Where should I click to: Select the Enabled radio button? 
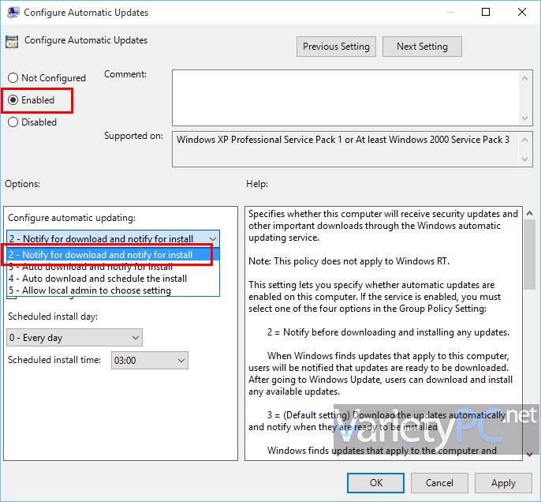(13, 100)
